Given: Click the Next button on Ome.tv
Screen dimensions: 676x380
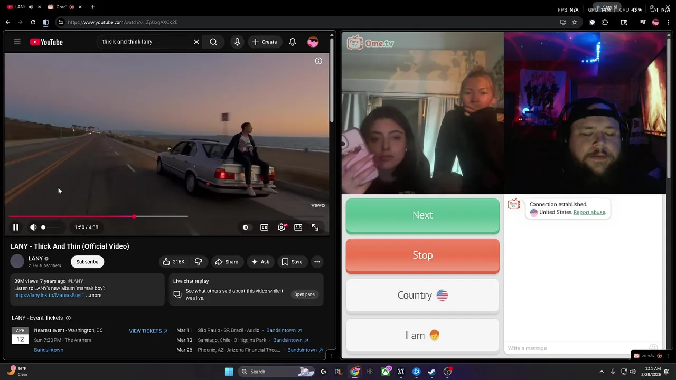Looking at the screenshot, I should tap(422, 215).
